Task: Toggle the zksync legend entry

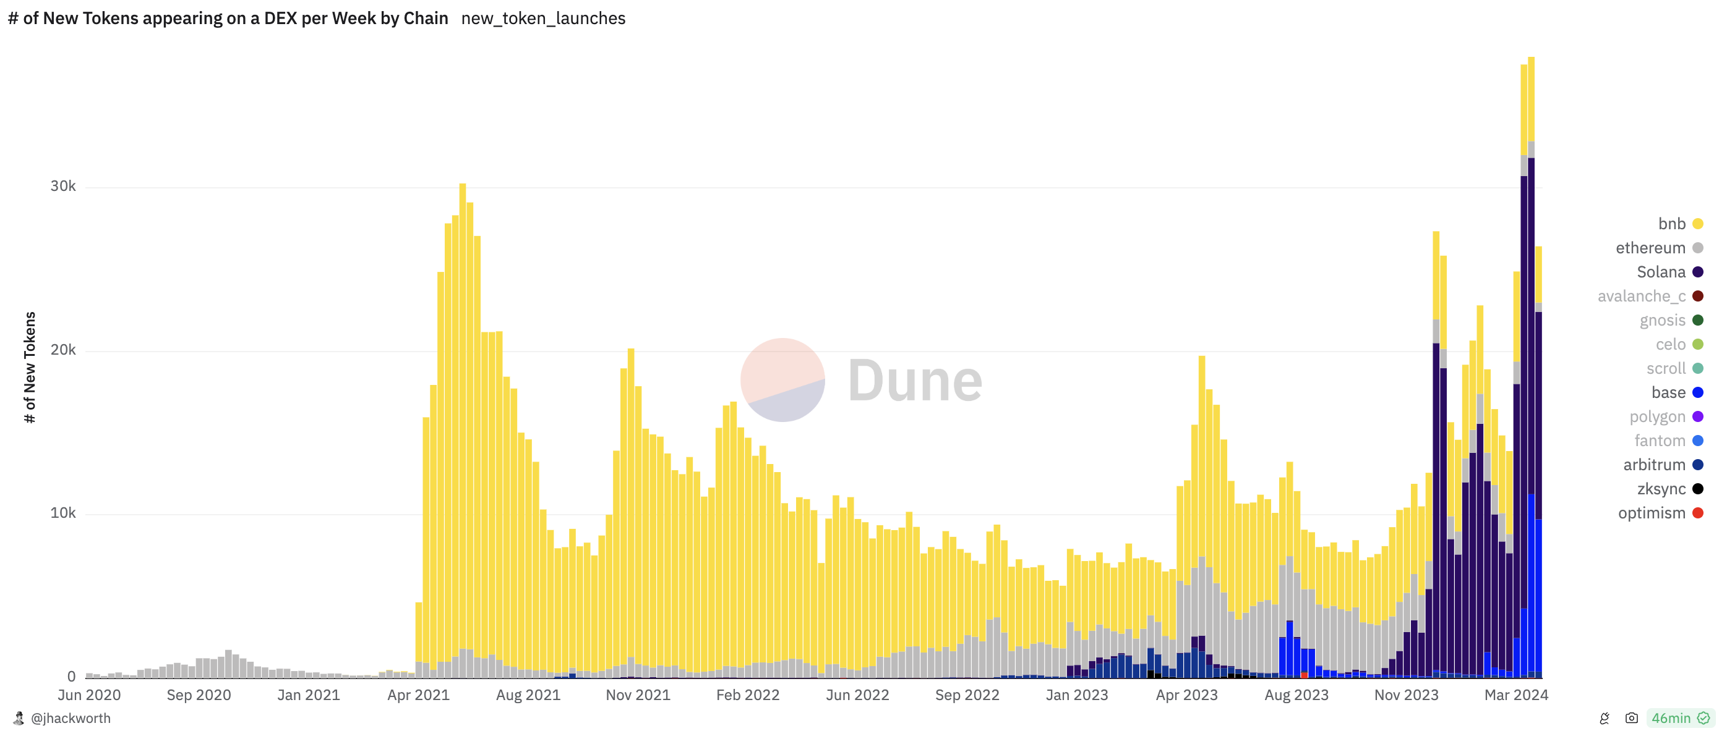Action: (x=1661, y=489)
